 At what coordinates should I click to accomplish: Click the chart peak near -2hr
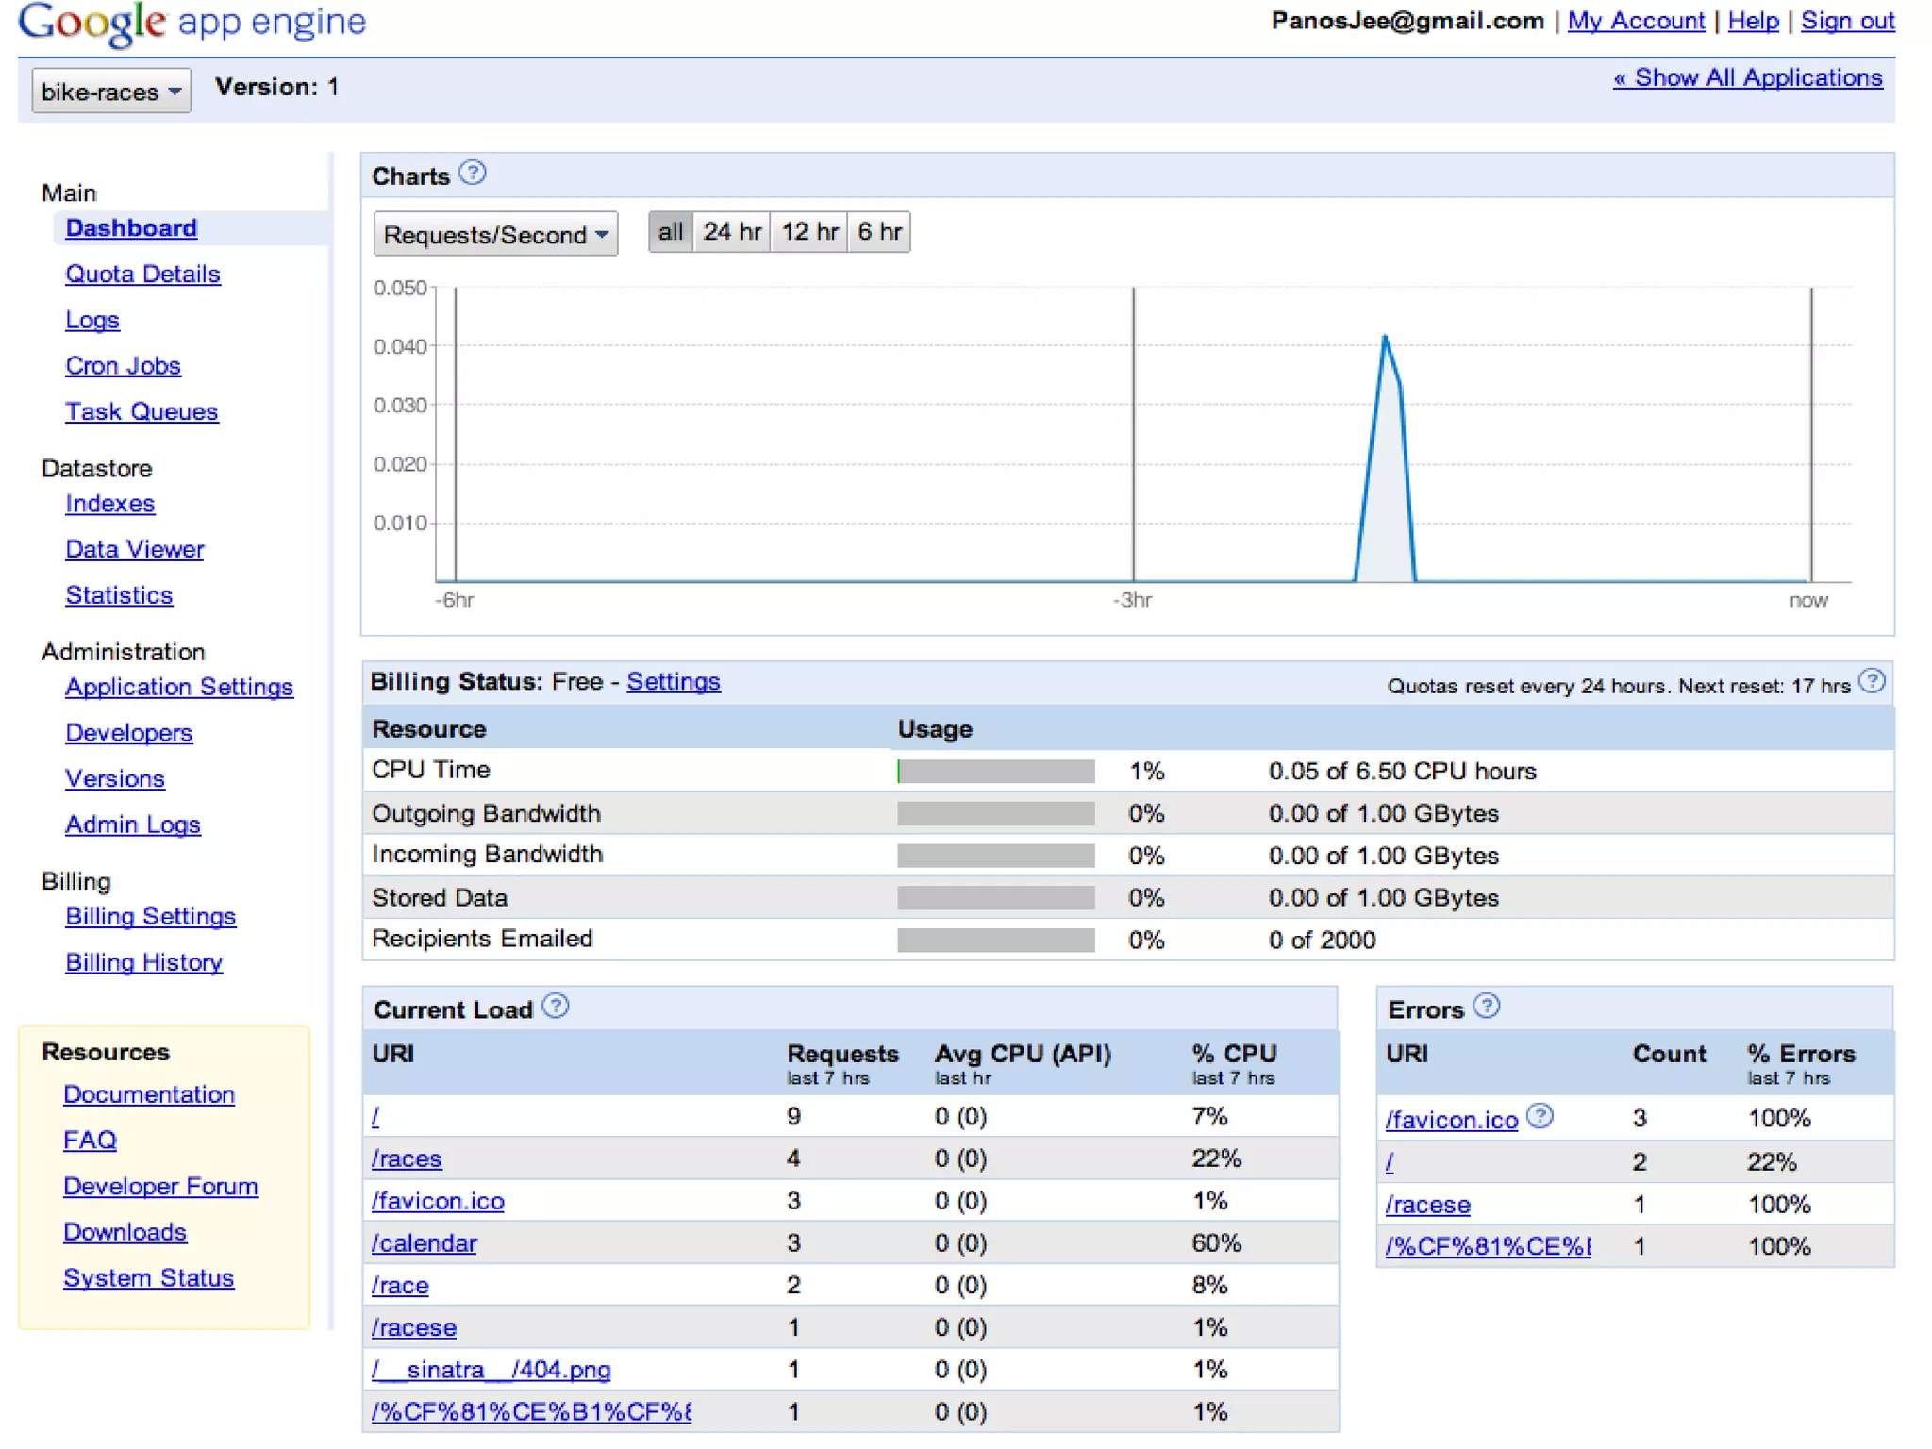pos(1385,338)
